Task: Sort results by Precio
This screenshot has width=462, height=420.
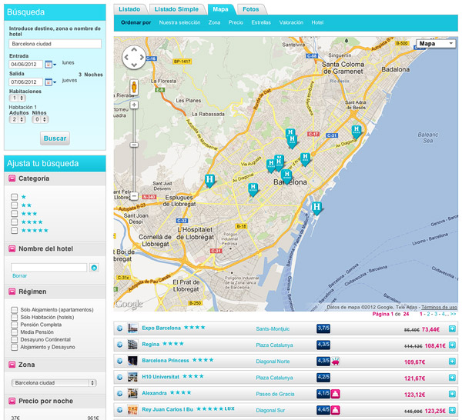Action: coord(236,22)
